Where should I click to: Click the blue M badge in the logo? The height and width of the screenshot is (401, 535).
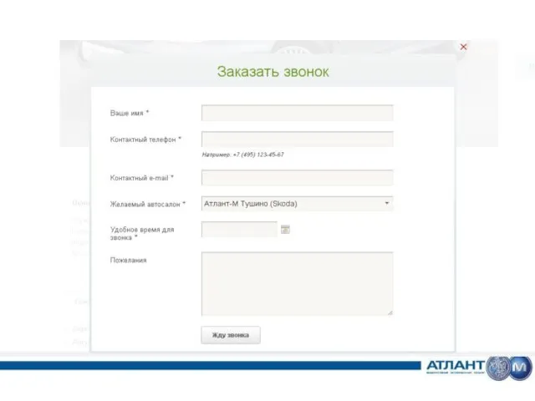click(x=521, y=367)
